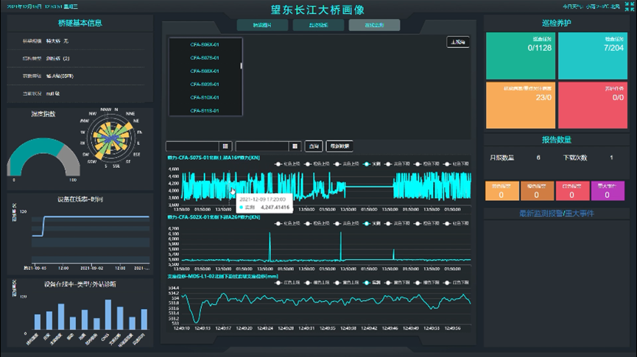Click the purple major event count tile

click(x=607, y=191)
